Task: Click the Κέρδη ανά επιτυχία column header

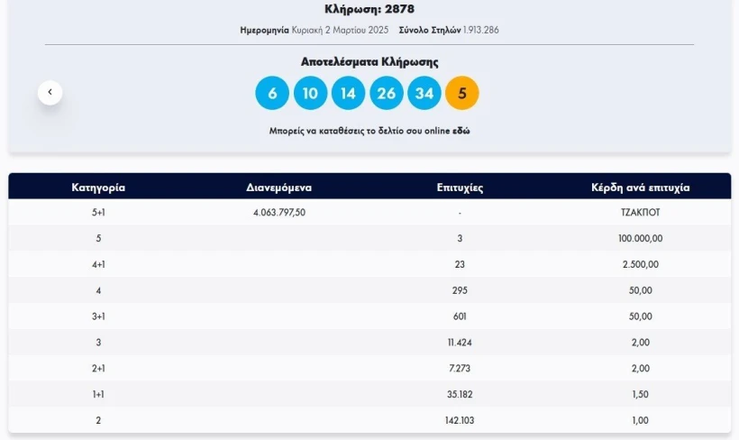Action: [641, 188]
